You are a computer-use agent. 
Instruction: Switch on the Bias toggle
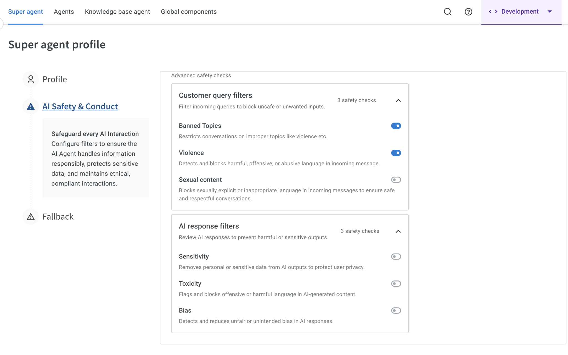396,310
